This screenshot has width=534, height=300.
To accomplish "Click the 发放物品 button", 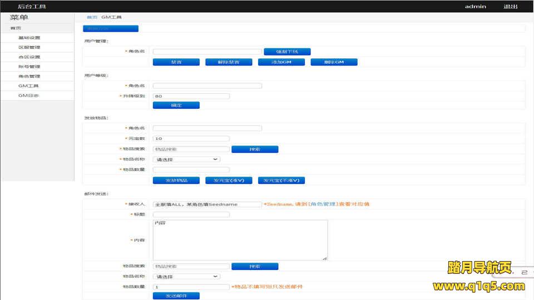I will [x=176, y=181].
